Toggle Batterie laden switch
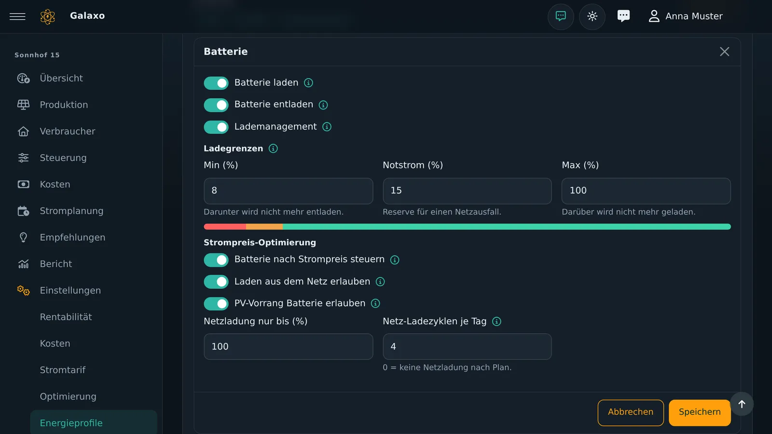 pyautogui.click(x=216, y=83)
